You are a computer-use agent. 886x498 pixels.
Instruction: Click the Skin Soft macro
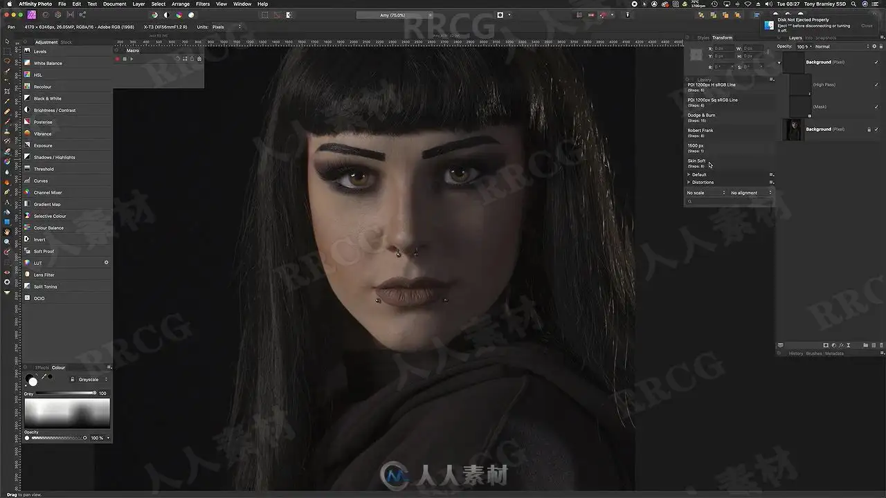tap(729, 163)
